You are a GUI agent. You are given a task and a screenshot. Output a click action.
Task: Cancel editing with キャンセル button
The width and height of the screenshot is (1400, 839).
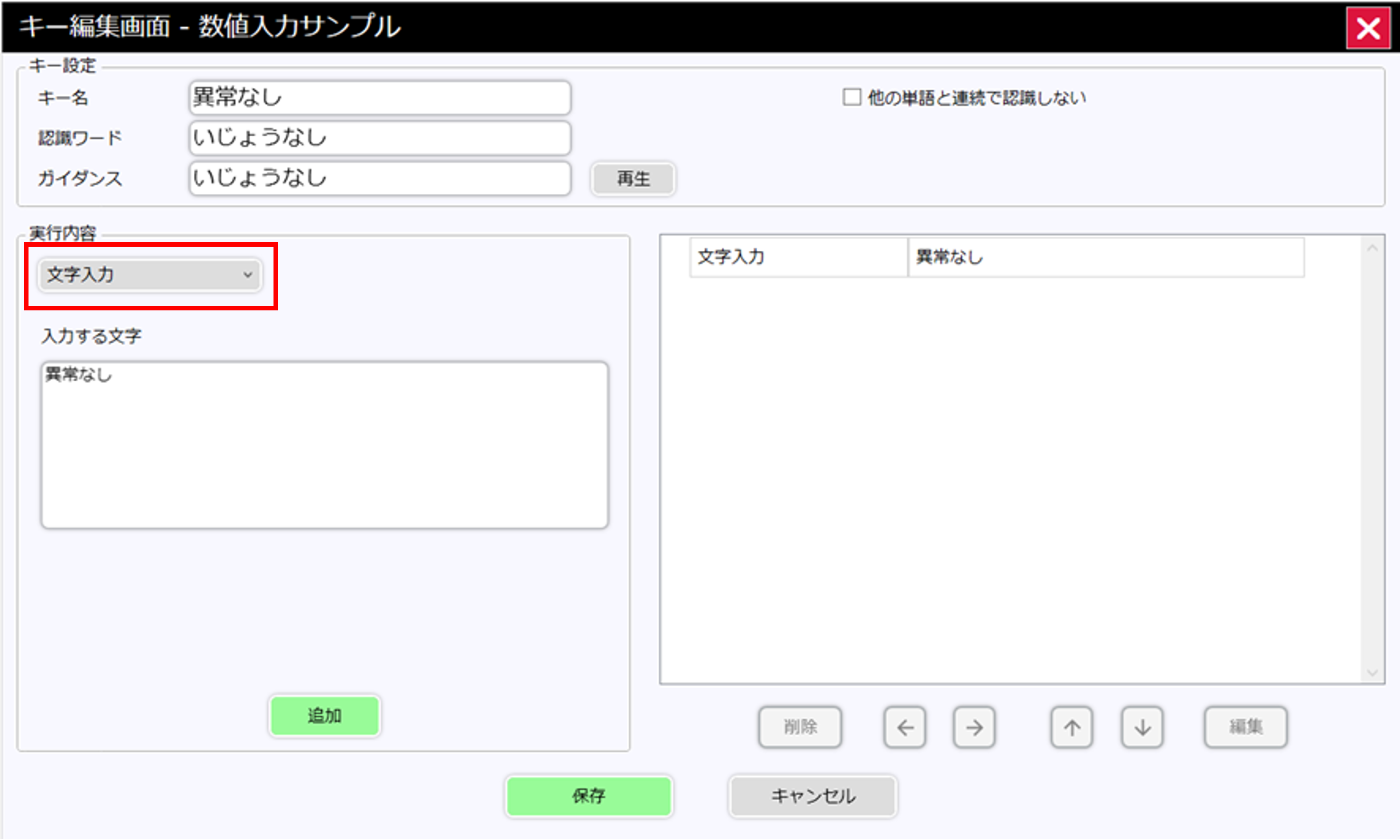812,796
